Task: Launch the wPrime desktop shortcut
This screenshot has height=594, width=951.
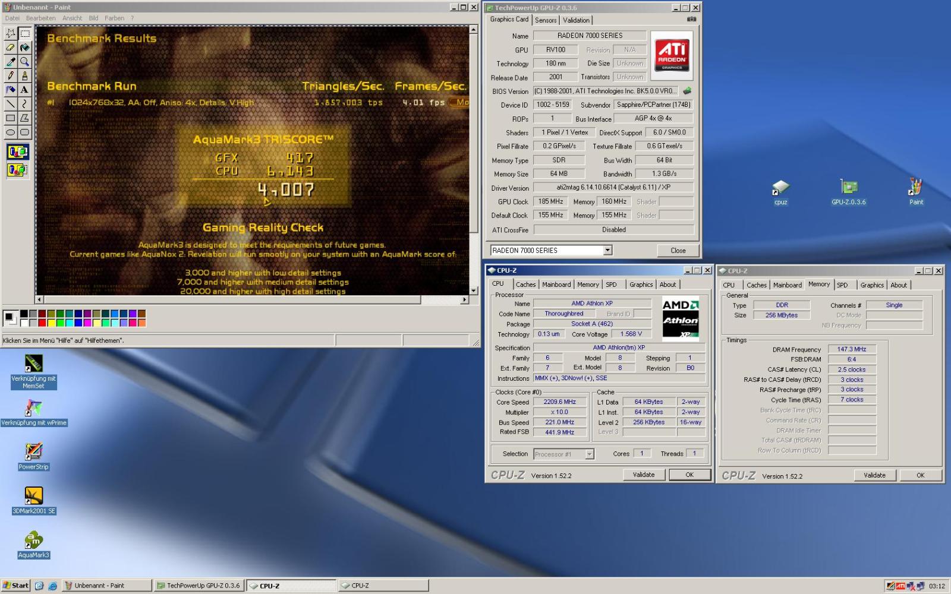Action: click(x=34, y=413)
